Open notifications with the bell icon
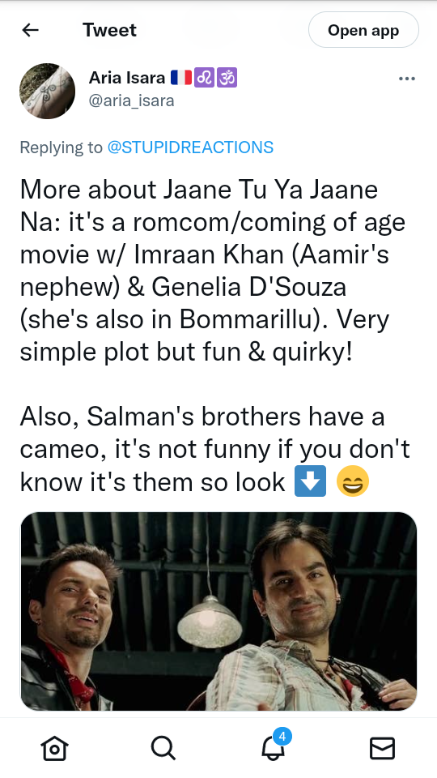Image resolution: width=437 pixels, height=778 pixels. coord(273,747)
